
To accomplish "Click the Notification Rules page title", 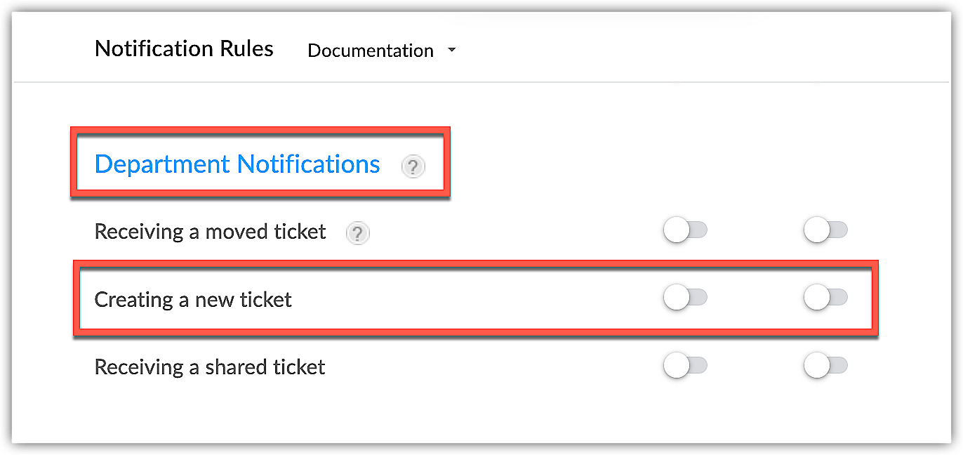I will pyautogui.click(x=184, y=48).
